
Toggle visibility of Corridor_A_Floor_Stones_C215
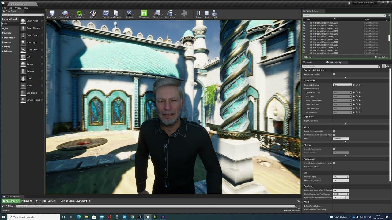304,23
